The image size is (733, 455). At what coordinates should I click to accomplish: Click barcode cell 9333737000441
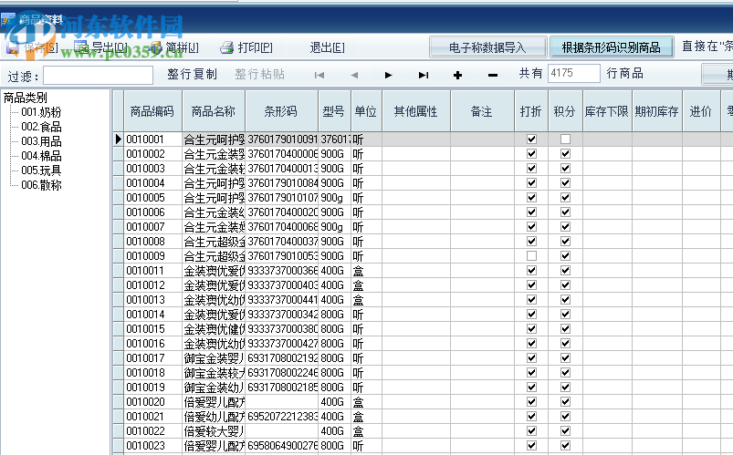click(282, 300)
